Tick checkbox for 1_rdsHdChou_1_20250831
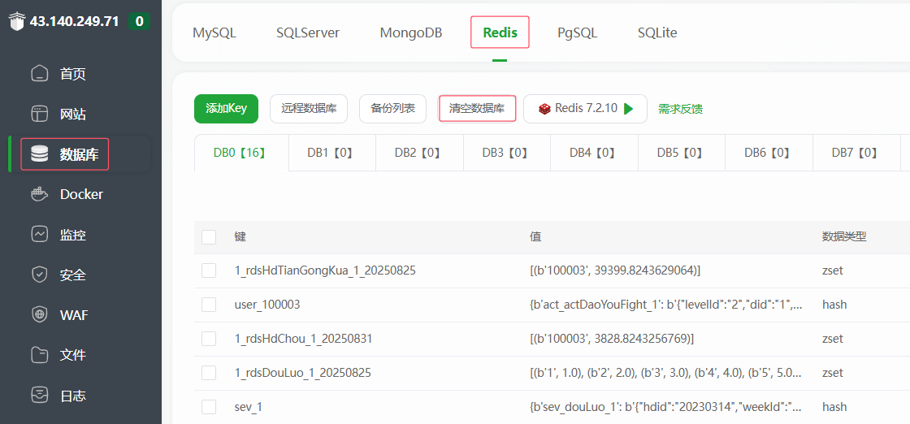The image size is (910, 424). [209, 339]
